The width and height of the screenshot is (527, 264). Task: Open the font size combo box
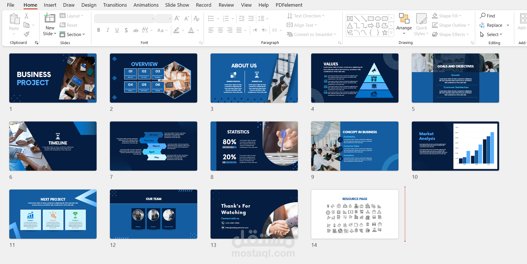coord(164,19)
